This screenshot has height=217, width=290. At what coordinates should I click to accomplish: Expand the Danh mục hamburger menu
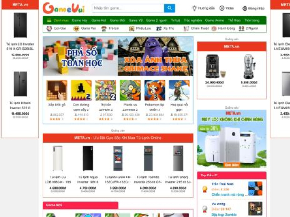tap(49, 20)
